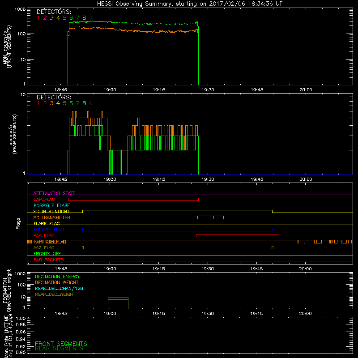Click detector 5 in the rear segments legend
The image size is (358, 358).
coord(64,103)
